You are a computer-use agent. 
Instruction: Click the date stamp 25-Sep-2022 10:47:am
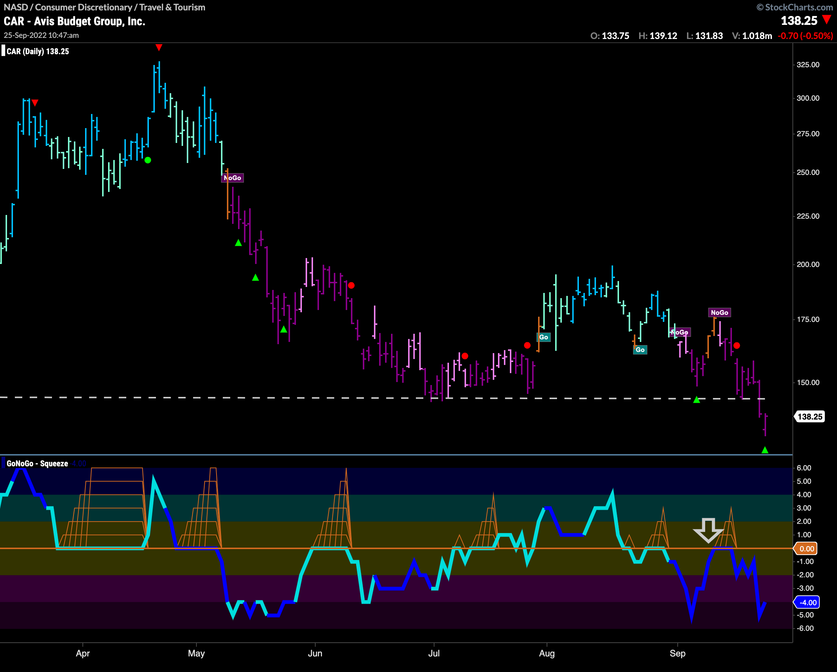pyautogui.click(x=41, y=35)
